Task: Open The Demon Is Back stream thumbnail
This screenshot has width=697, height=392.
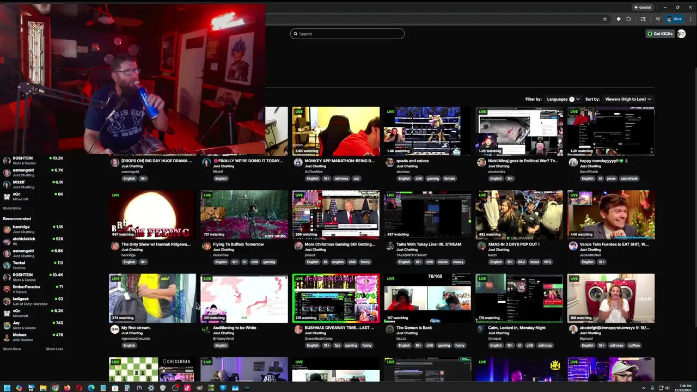Action: (427, 298)
